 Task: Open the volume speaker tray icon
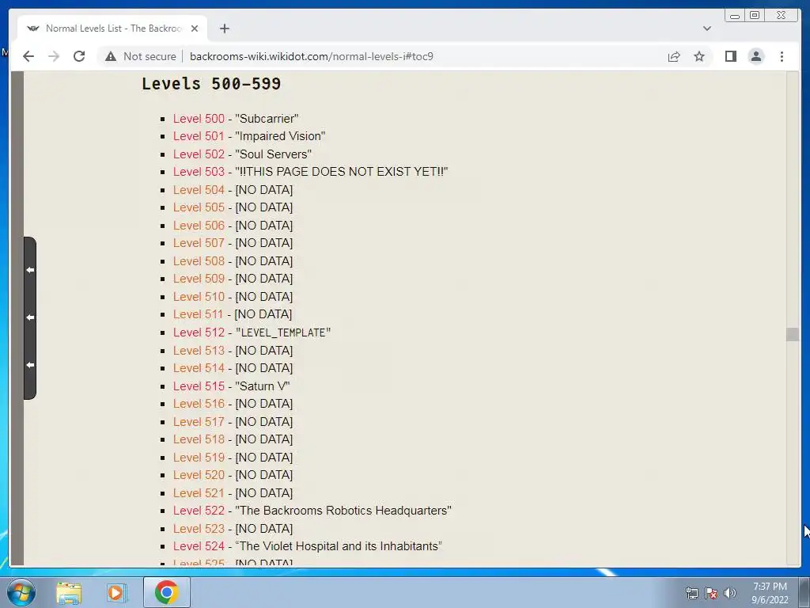click(730, 593)
